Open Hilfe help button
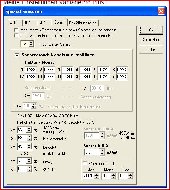The height and width of the screenshot is (190, 170). click(x=151, y=49)
